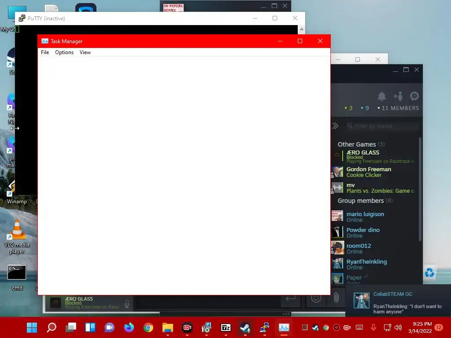The image size is (451, 338).
Task: Click the Steam chat notification bell icon
Action: (382, 96)
